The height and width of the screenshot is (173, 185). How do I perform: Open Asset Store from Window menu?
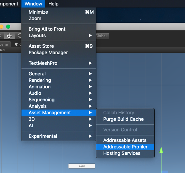(59, 46)
